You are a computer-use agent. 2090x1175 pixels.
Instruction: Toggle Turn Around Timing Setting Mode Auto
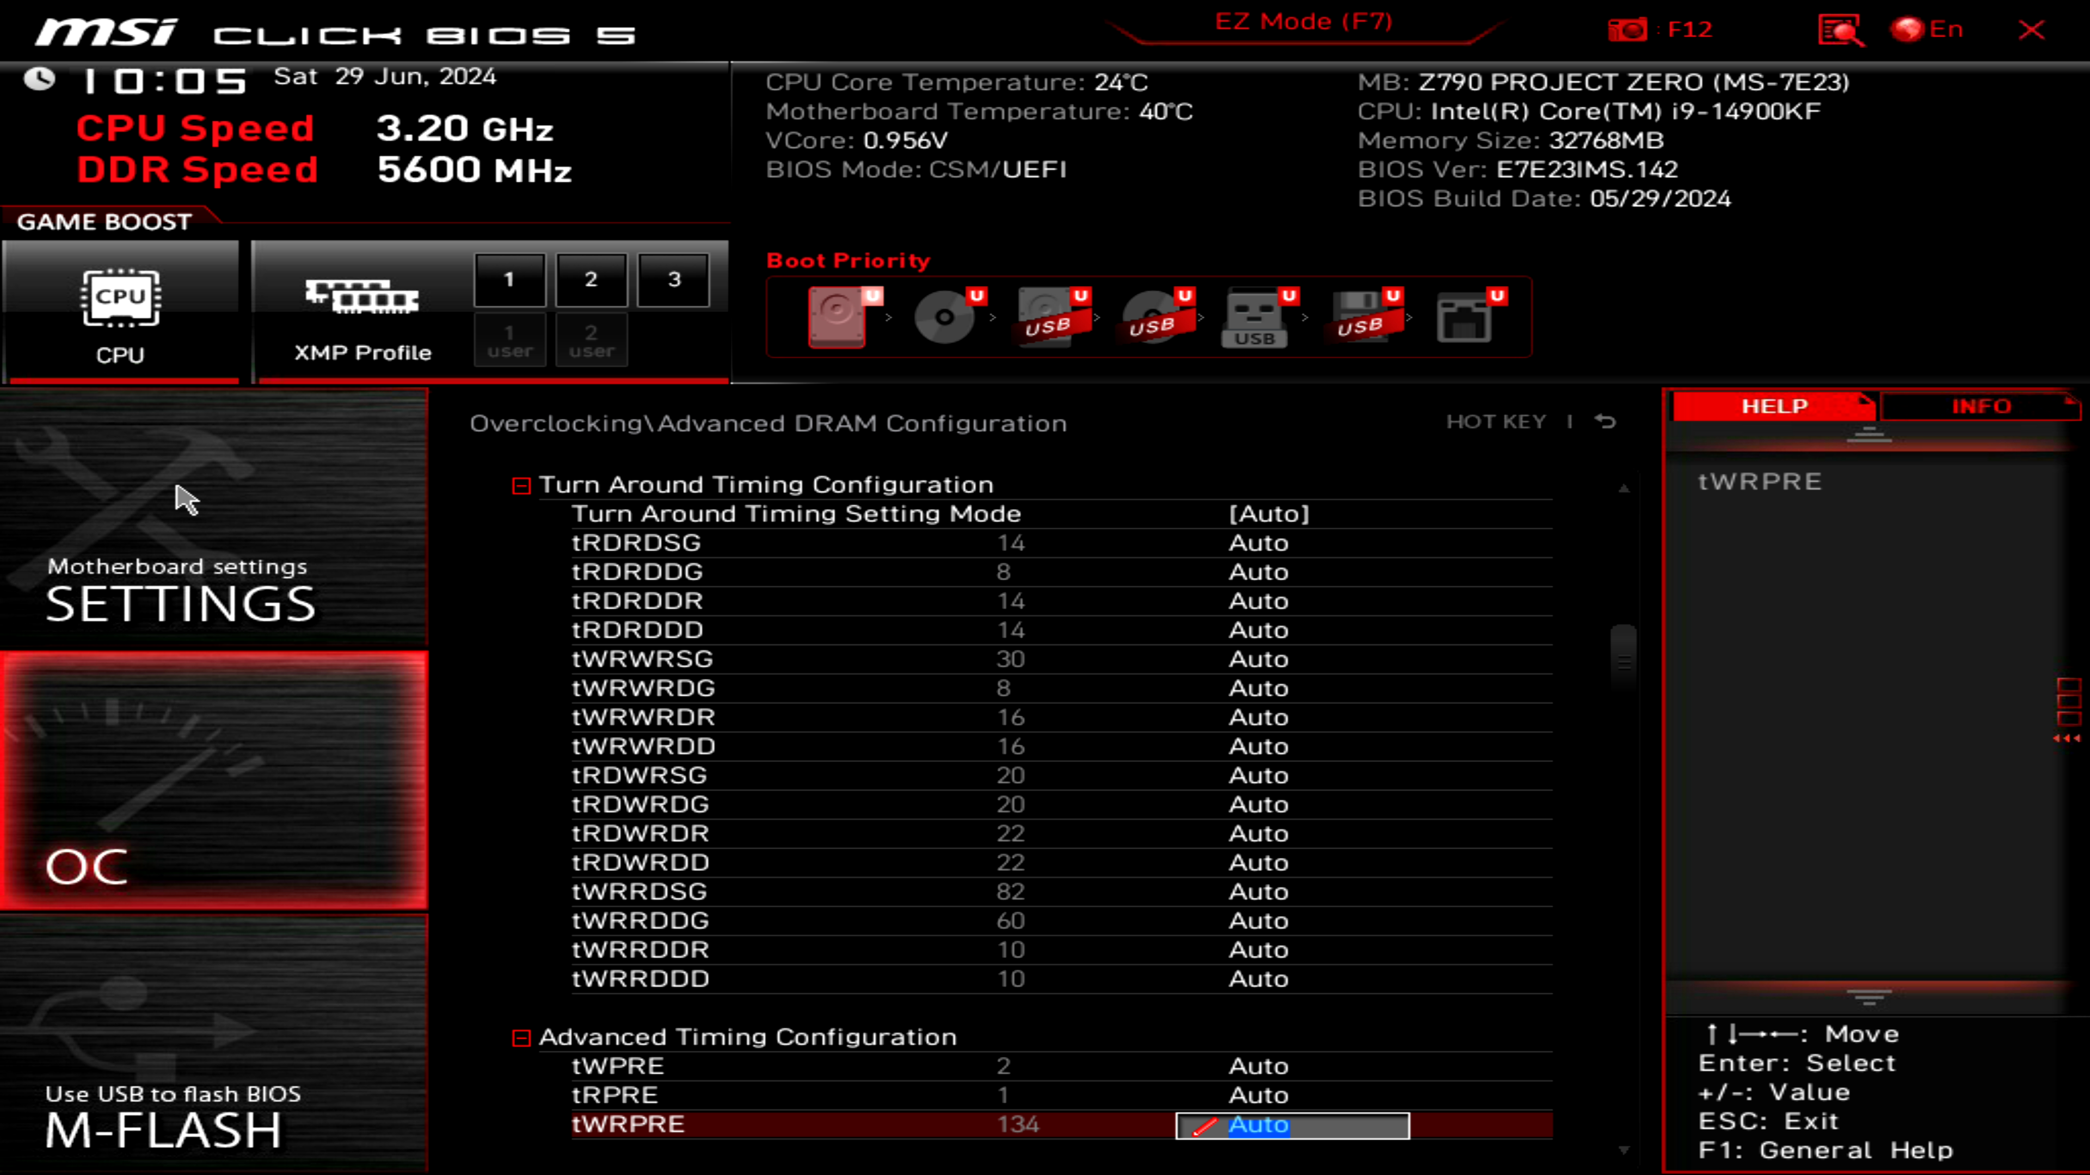tap(1269, 514)
